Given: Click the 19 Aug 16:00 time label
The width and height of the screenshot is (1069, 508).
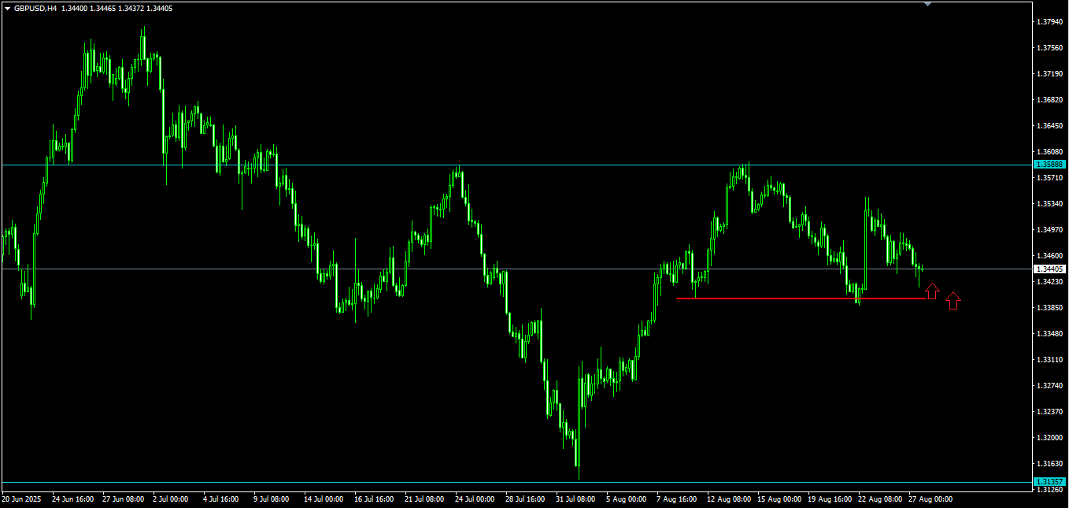Looking at the screenshot, I should [x=829, y=499].
